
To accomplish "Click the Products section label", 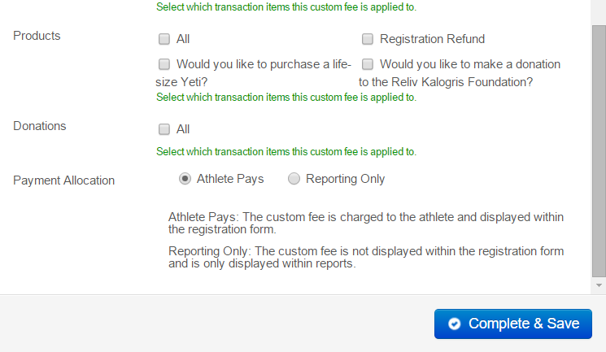I will (x=37, y=36).
